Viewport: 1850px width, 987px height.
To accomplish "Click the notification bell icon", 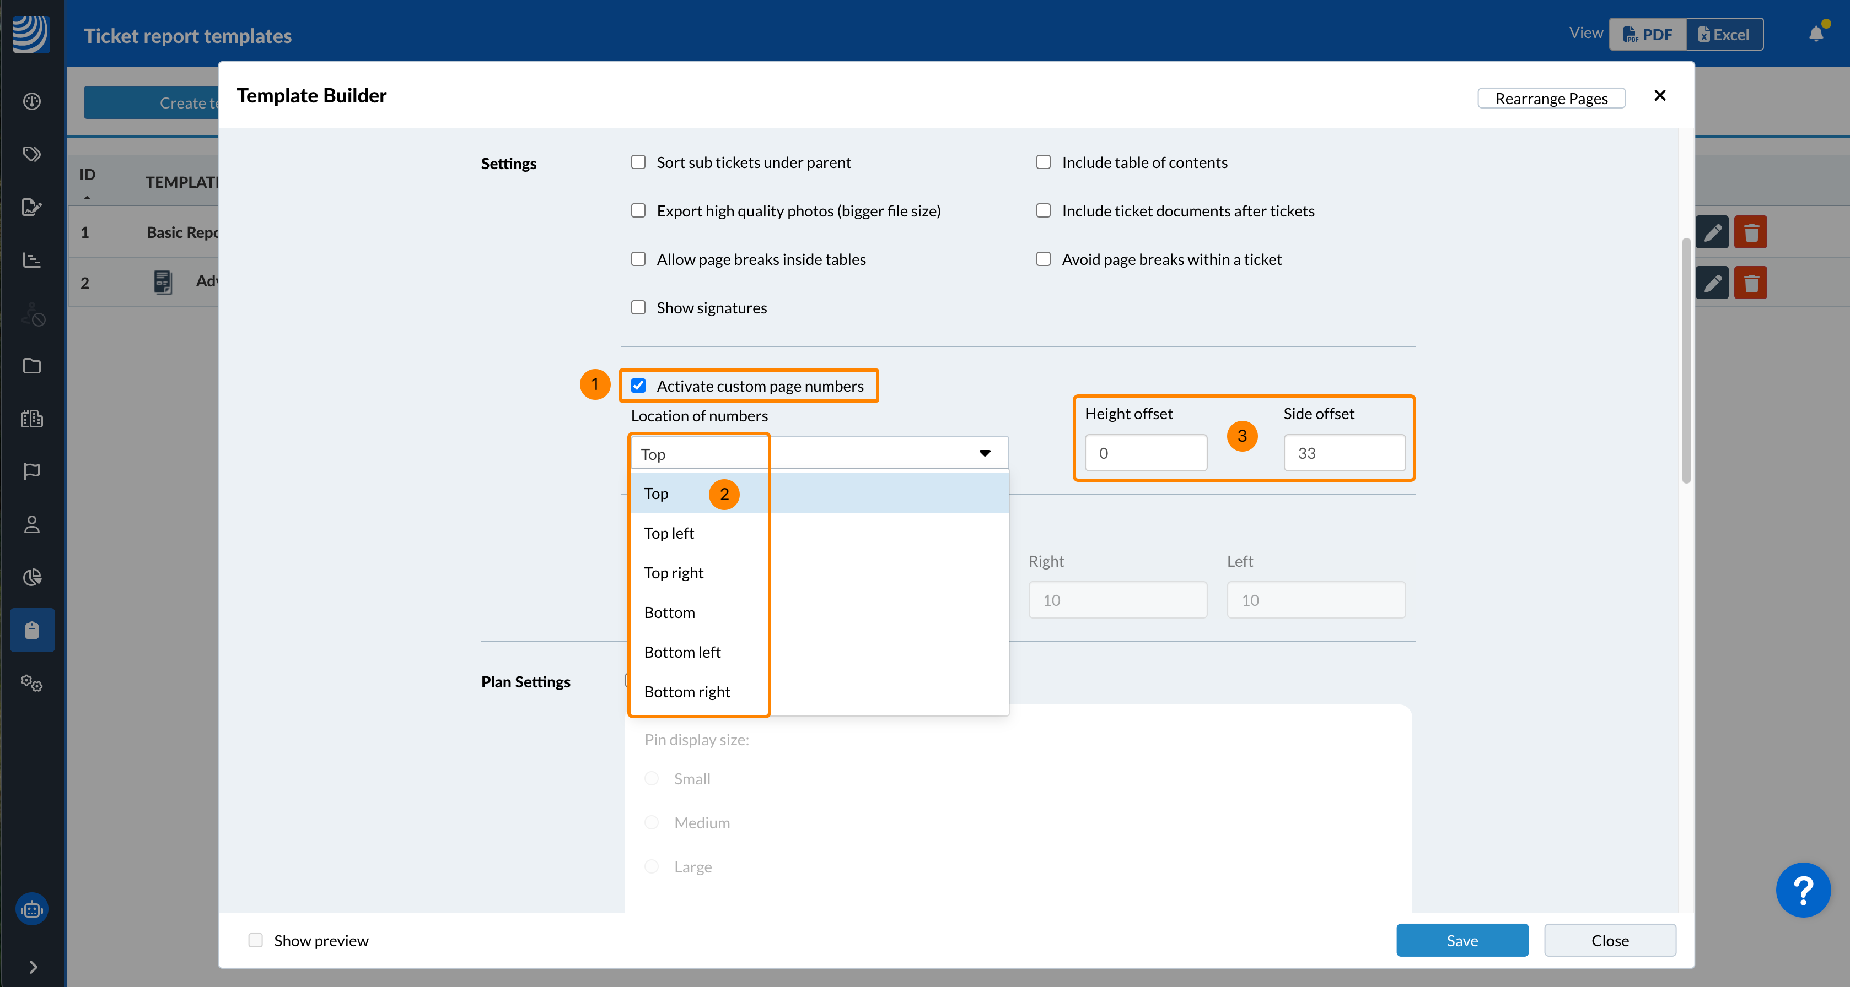I will (x=1815, y=34).
